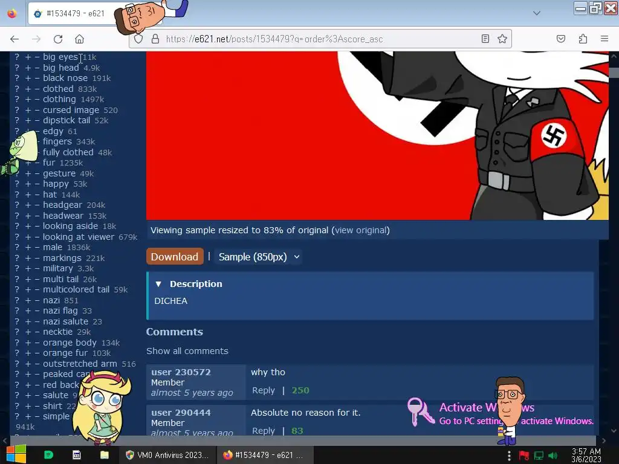Add 'orange body' tag to search
This screenshot has width=619, height=464.
(x=28, y=343)
